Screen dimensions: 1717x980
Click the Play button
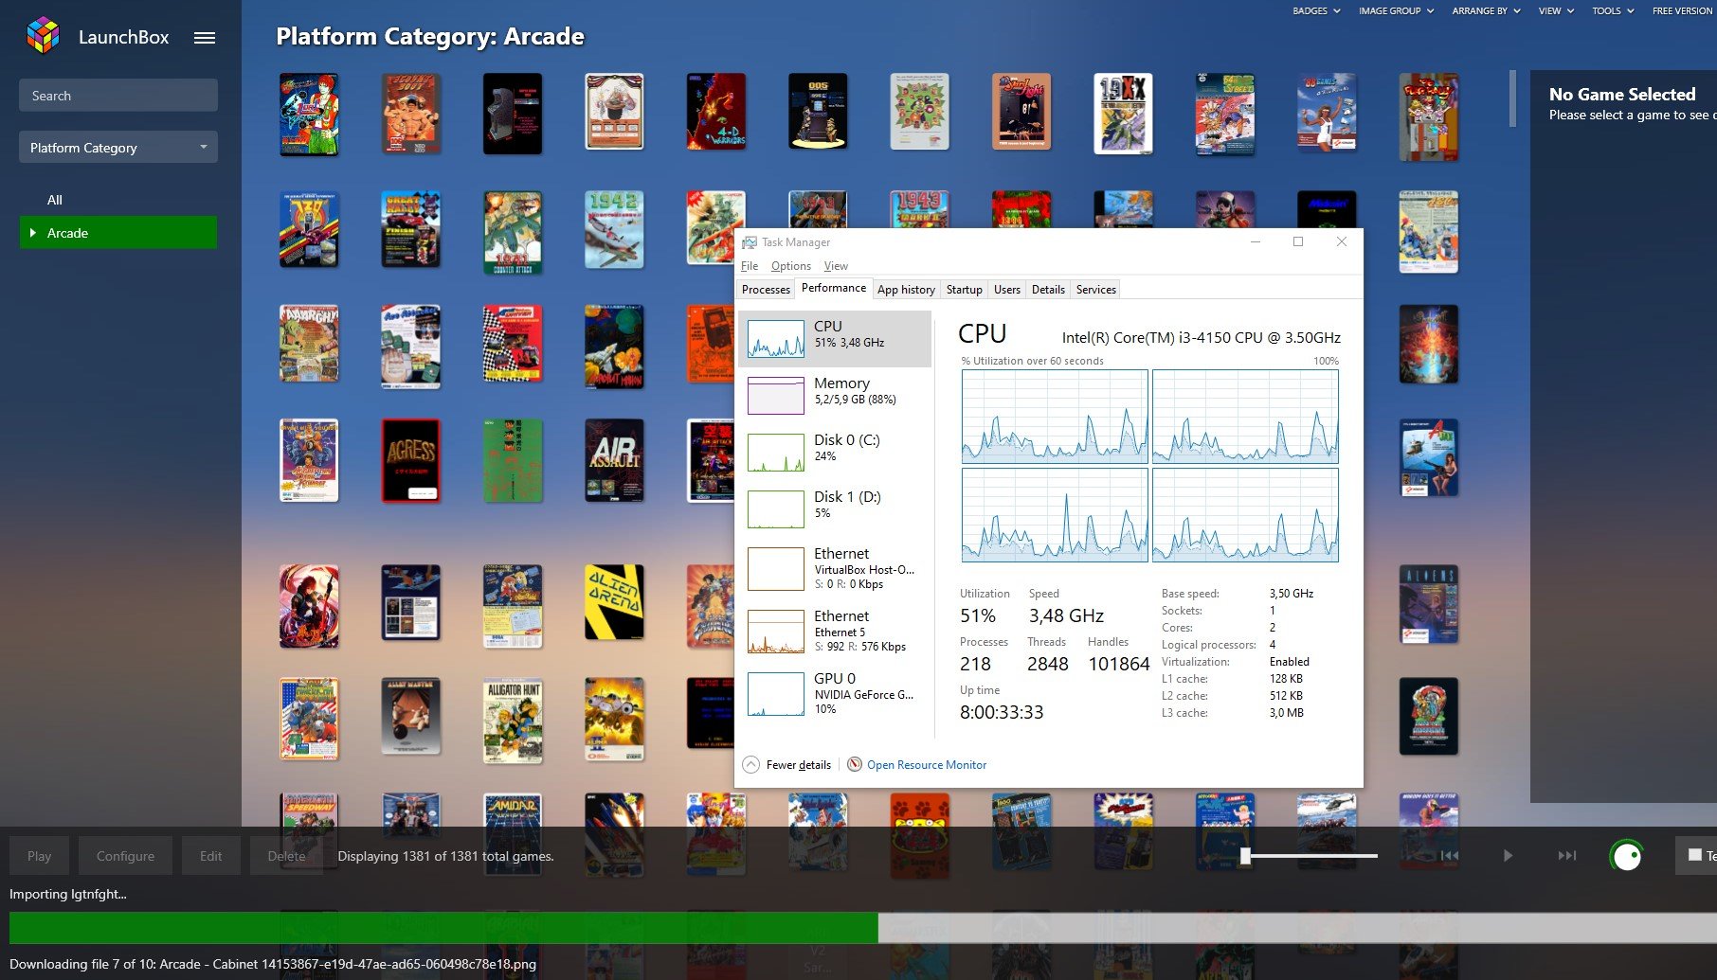[x=39, y=856]
